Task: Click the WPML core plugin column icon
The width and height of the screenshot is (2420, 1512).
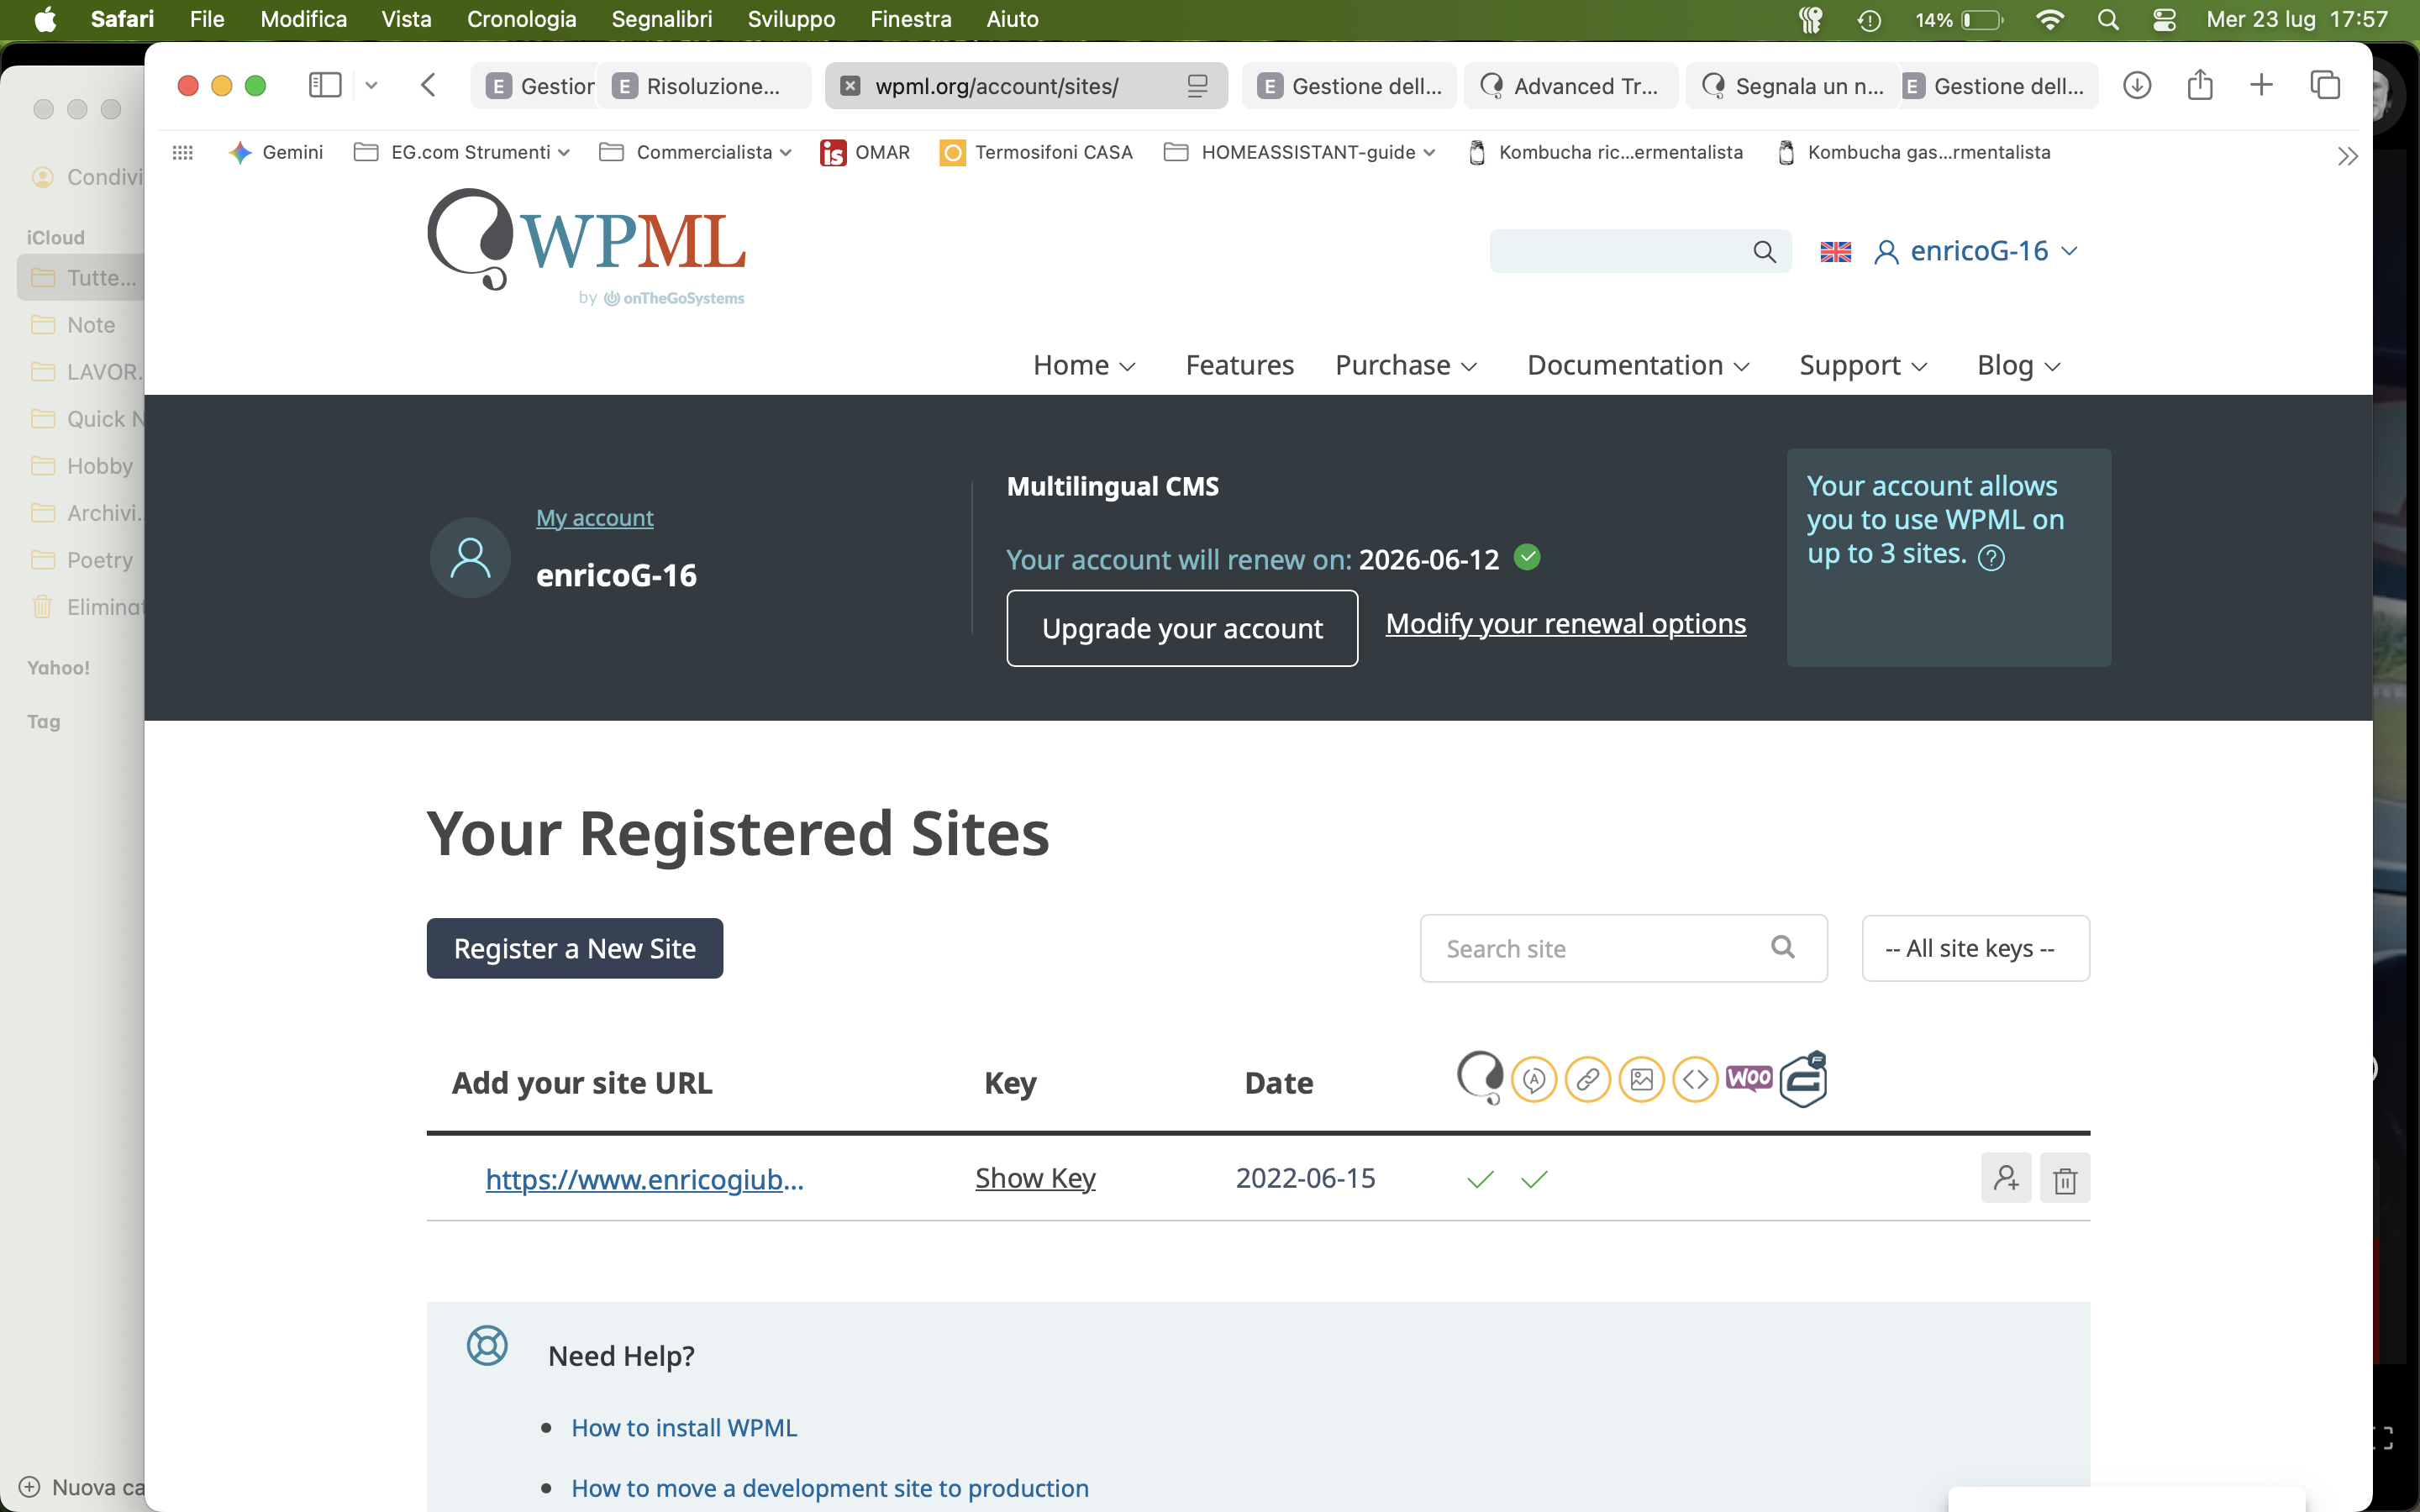Action: coord(1480,1077)
